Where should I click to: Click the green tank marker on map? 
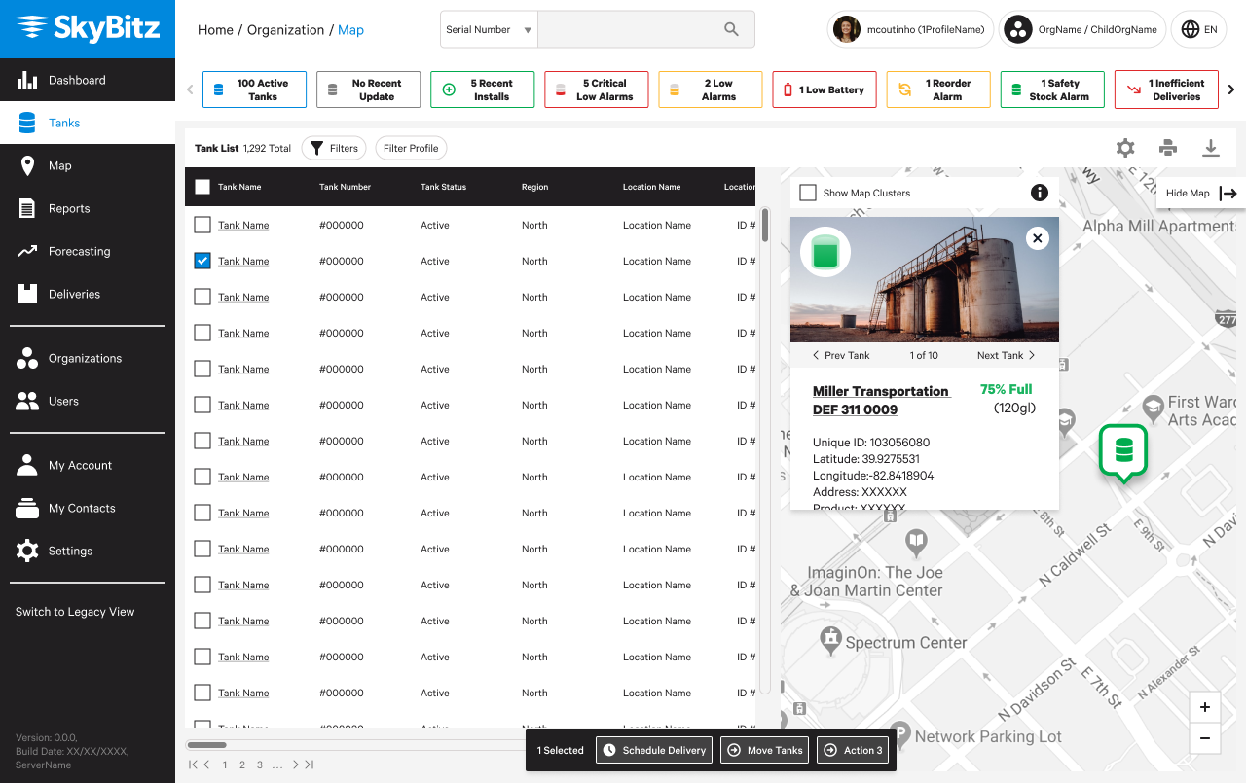click(1123, 451)
